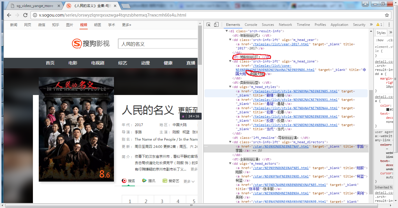Viewport: 398px width, 208px height.
Task: Select the Elements tab in DevTools
Action: pyautogui.click(x=233, y=25)
